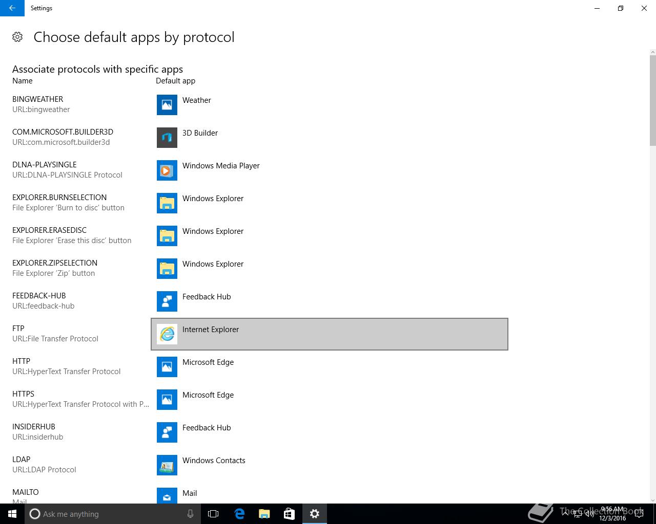Click the COM.MICROSOFT.BUILDER3D protocol name
Image resolution: width=656 pixels, height=524 pixels.
tap(63, 132)
